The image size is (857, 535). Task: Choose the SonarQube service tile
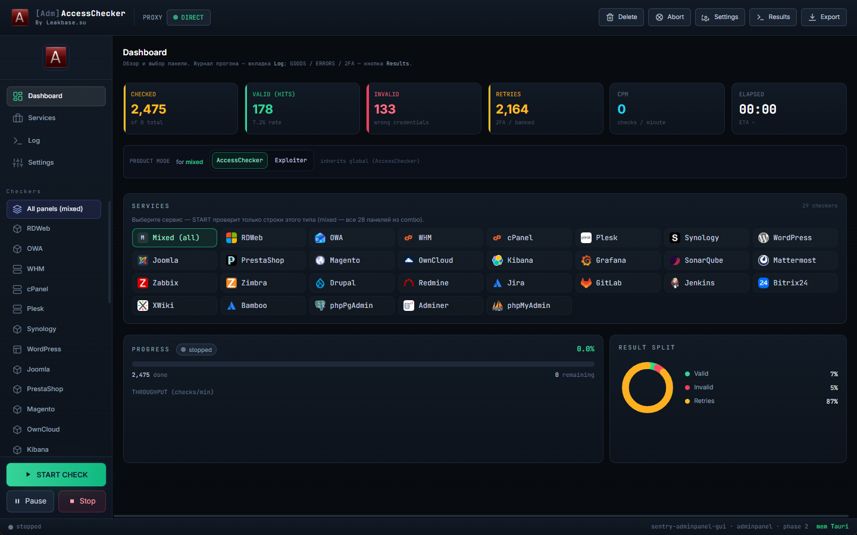(706, 260)
